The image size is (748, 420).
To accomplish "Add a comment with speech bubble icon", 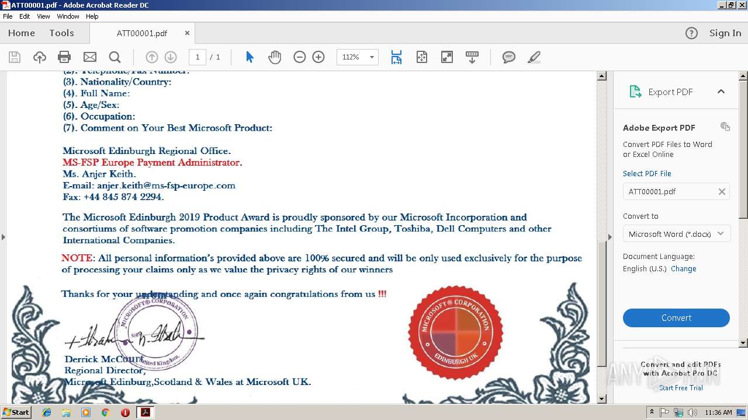I will [509, 57].
